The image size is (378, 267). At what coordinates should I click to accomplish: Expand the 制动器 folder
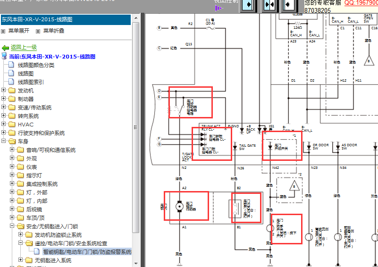pyautogui.click(x=3, y=99)
